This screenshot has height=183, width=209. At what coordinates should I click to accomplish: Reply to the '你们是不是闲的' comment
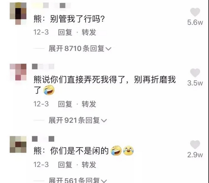click(x=65, y=164)
